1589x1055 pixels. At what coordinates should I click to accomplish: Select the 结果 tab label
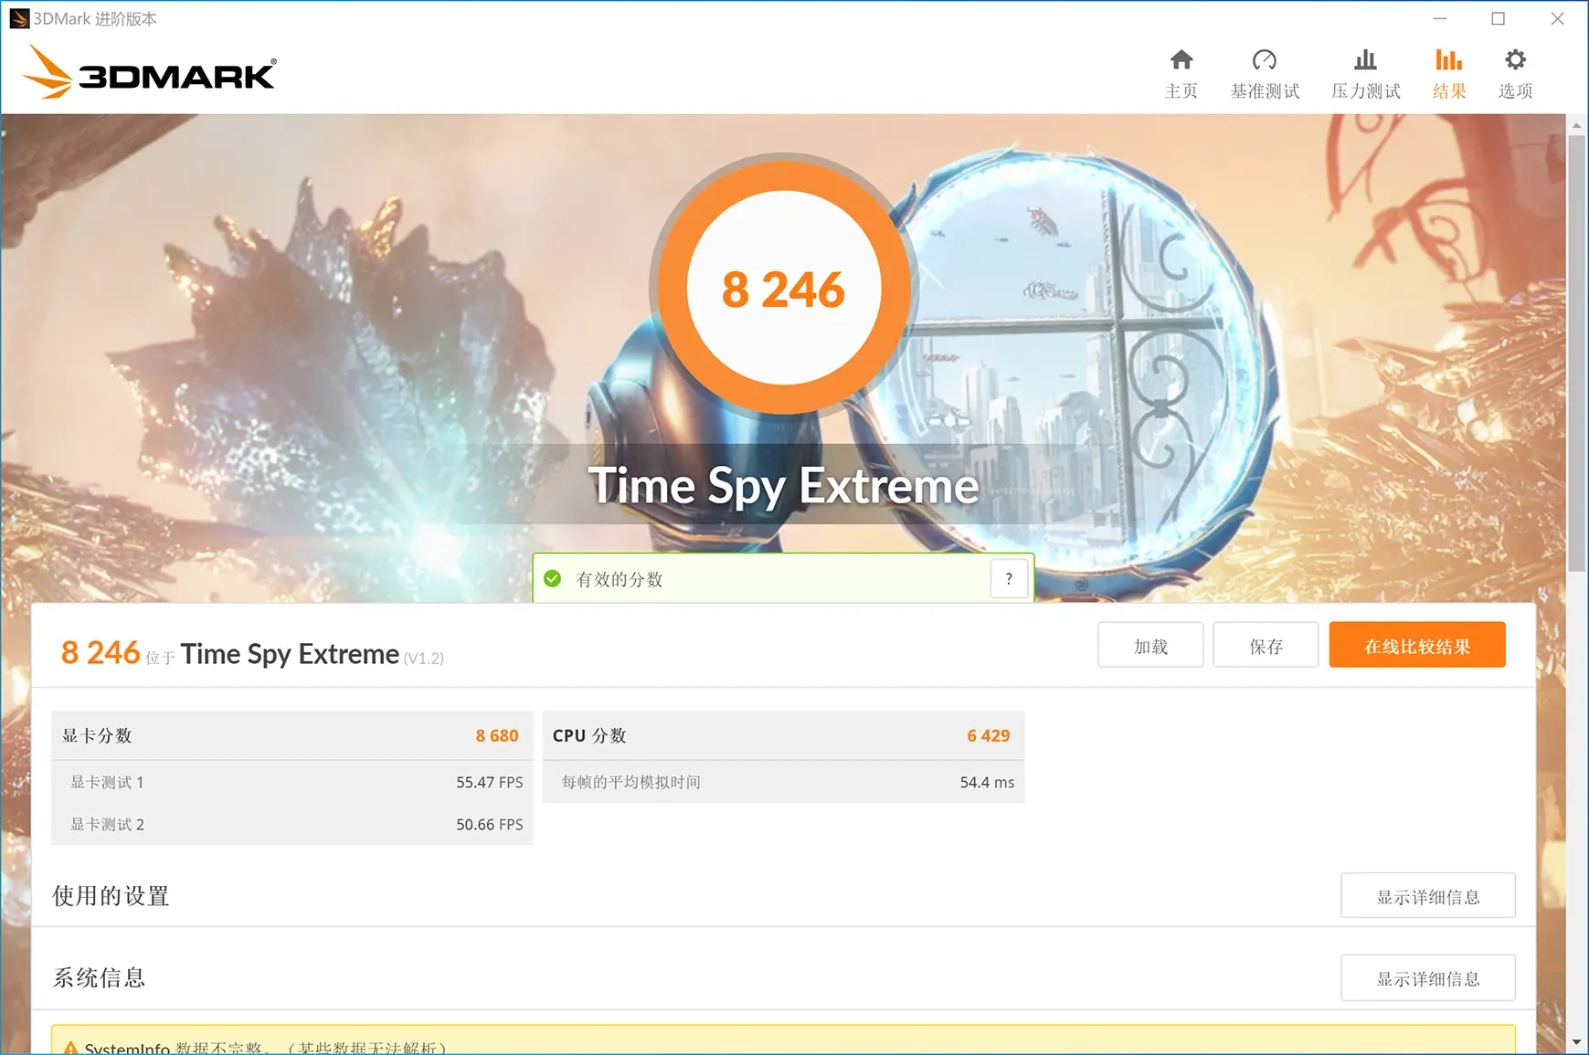pos(1449,91)
